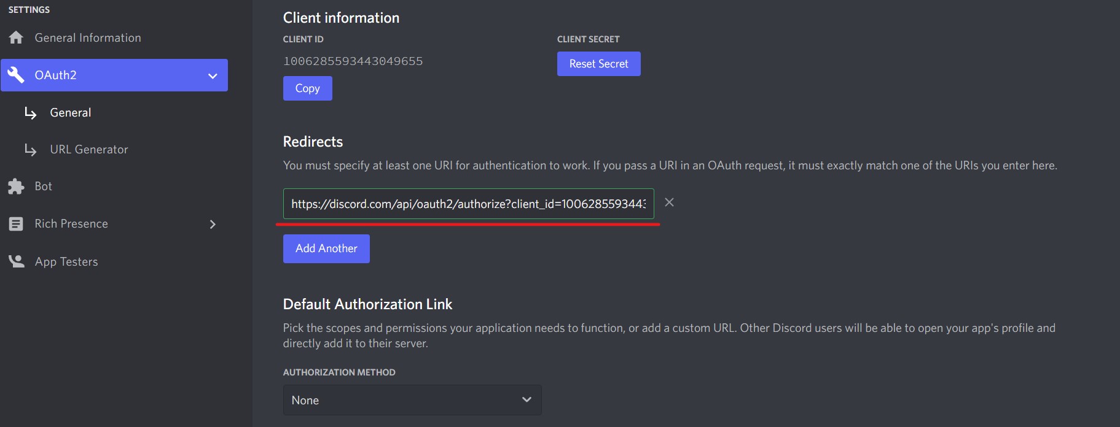Screen dimensions: 1120x427
Task: Click the Reset Secret button
Action: pyautogui.click(x=599, y=64)
